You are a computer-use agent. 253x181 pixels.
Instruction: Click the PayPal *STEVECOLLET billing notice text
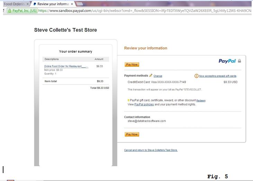[x=164, y=90]
